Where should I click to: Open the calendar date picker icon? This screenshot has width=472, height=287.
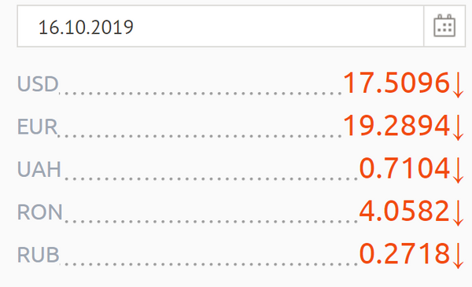[444, 26]
